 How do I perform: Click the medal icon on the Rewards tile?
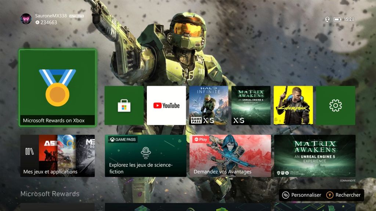point(58,88)
